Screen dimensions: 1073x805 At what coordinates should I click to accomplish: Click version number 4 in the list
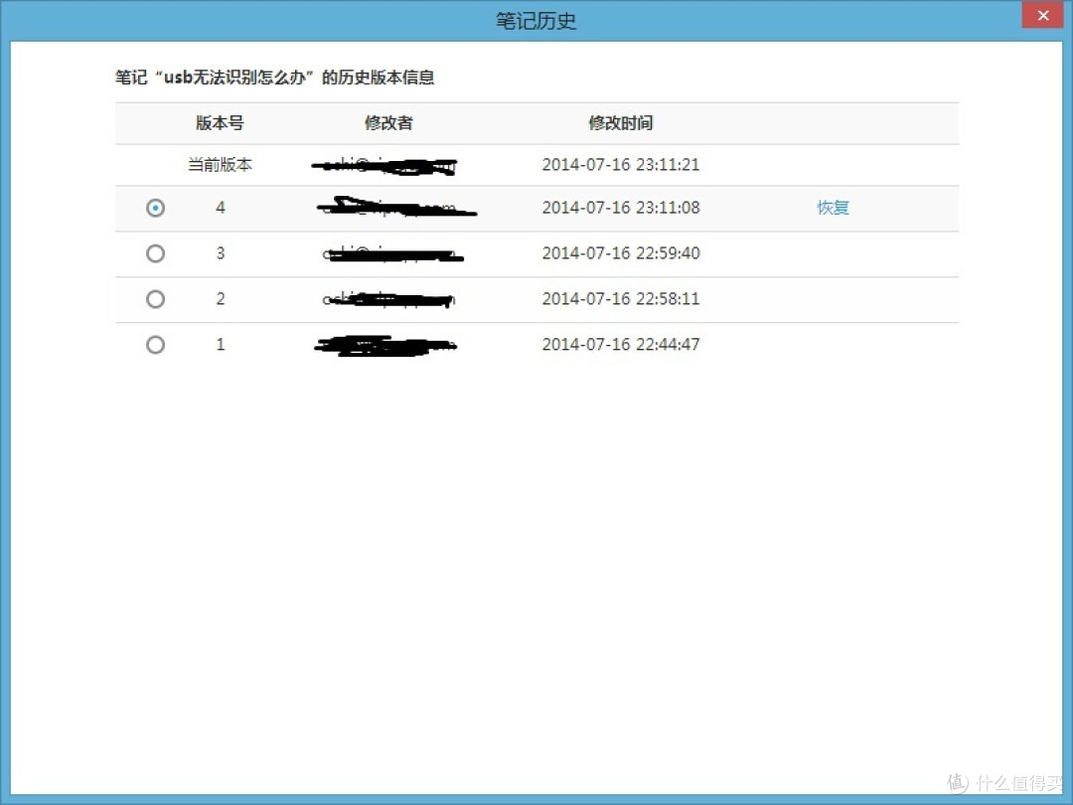(221, 208)
